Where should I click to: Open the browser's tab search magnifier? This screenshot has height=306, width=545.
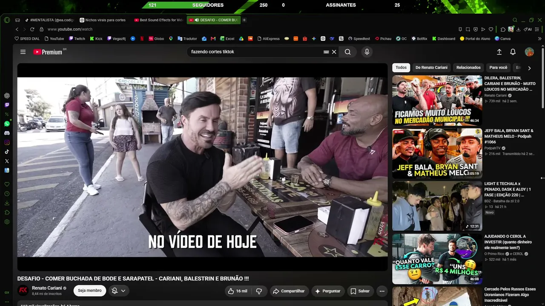515,20
